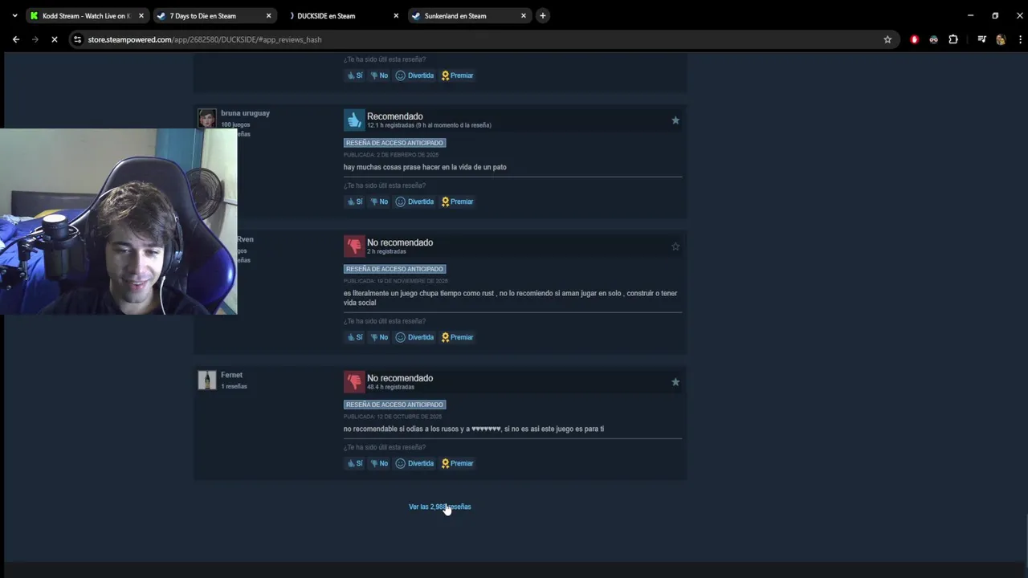The image size is (1028, 578).
Task: Open the Fernet profile name
Action: click(231, 375)
